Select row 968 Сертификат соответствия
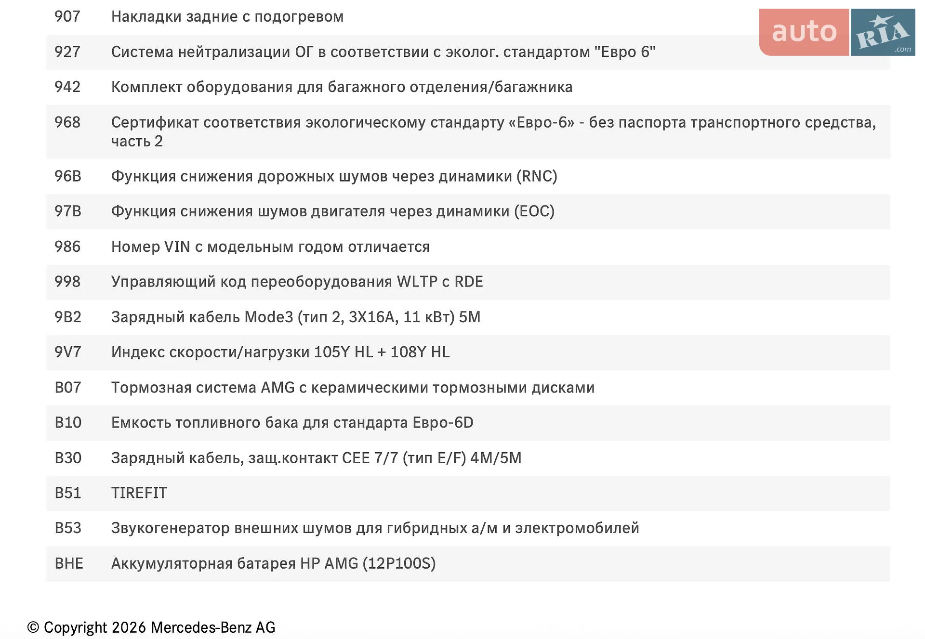The height and width of the screenshot is (639, 925). [468, 132]
